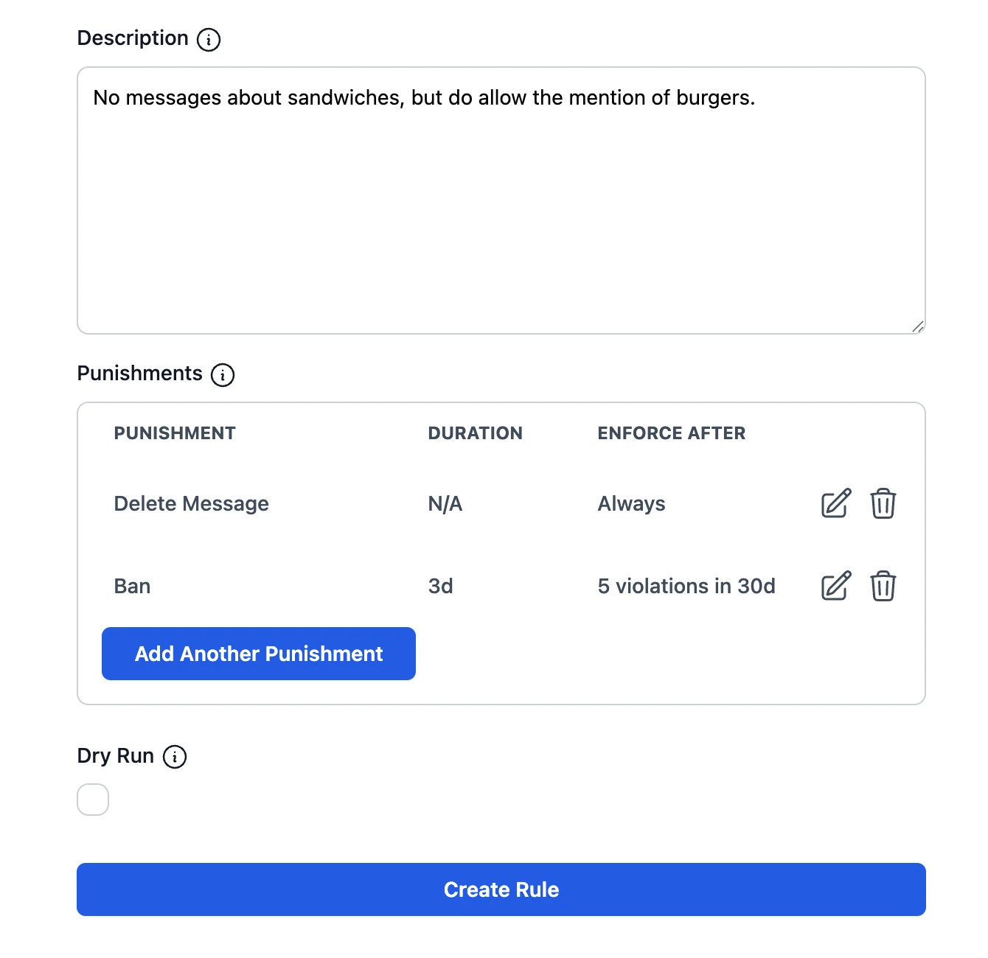The width and height of the screenshot is (988, 958).
Task: Click the description textarea resize handle
Action: tap(917, 326)
